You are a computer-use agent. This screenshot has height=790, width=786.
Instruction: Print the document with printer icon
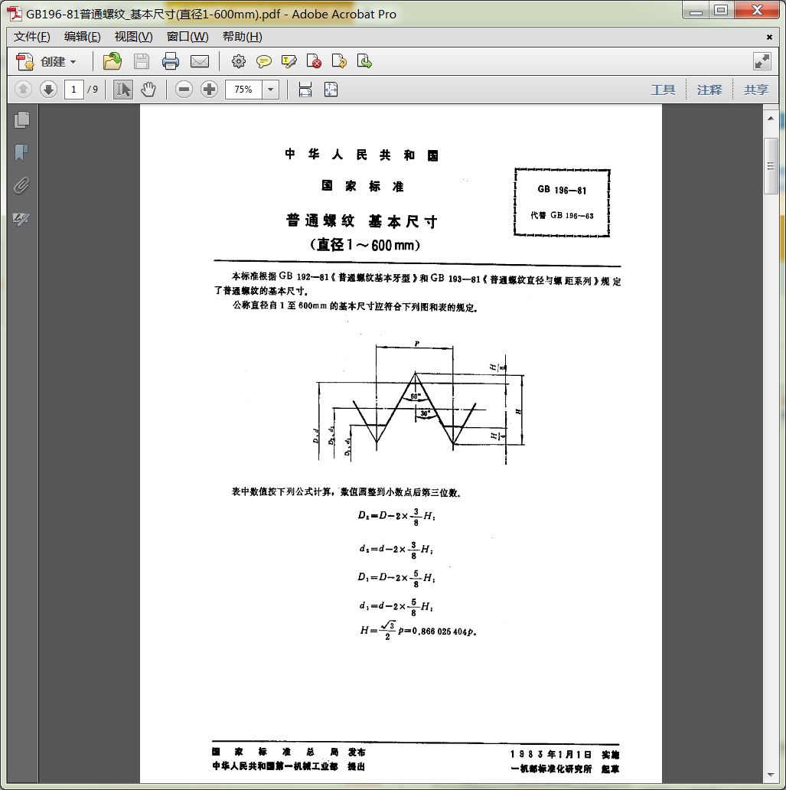(x=170, y=62)
